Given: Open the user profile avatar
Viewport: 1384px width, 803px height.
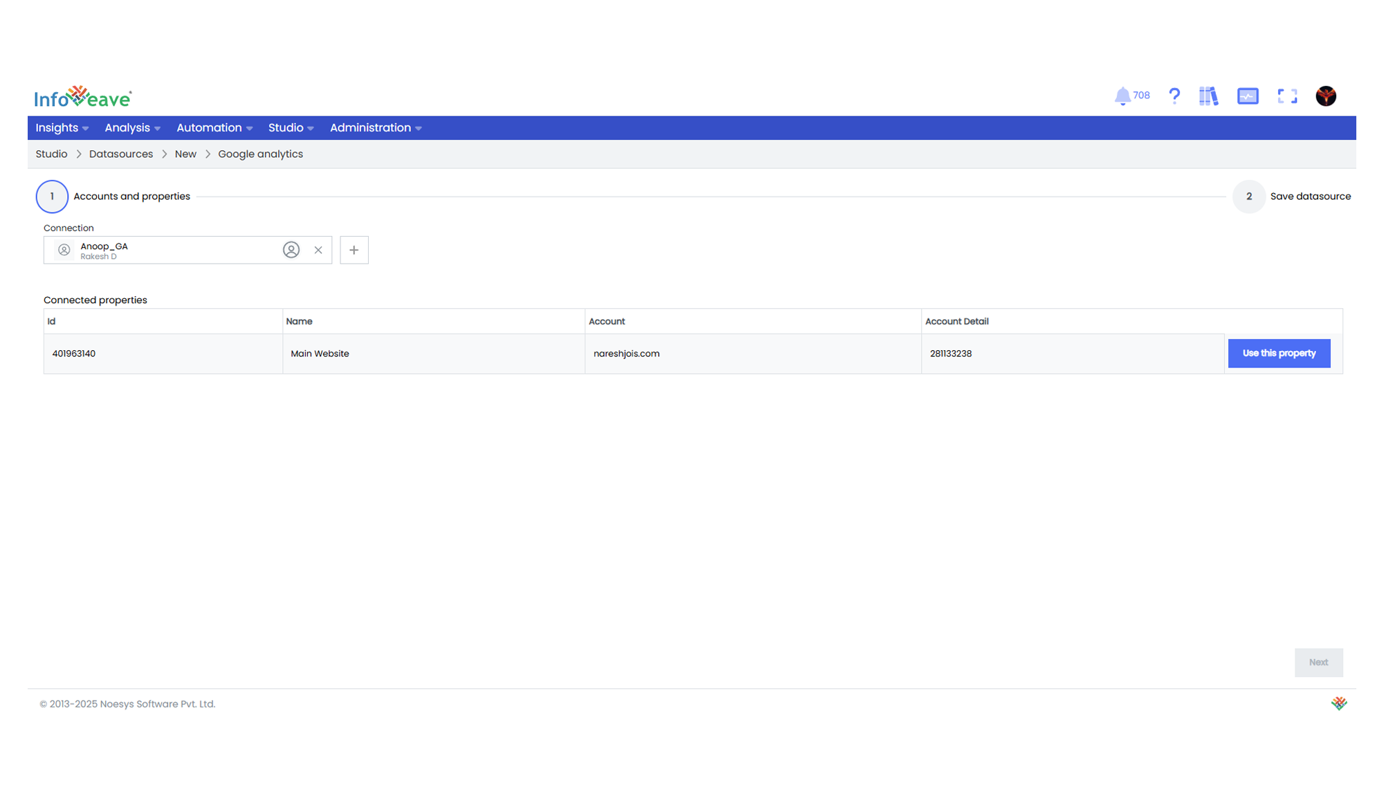Looking at the screenshot, I should (x=1326, y=96).
